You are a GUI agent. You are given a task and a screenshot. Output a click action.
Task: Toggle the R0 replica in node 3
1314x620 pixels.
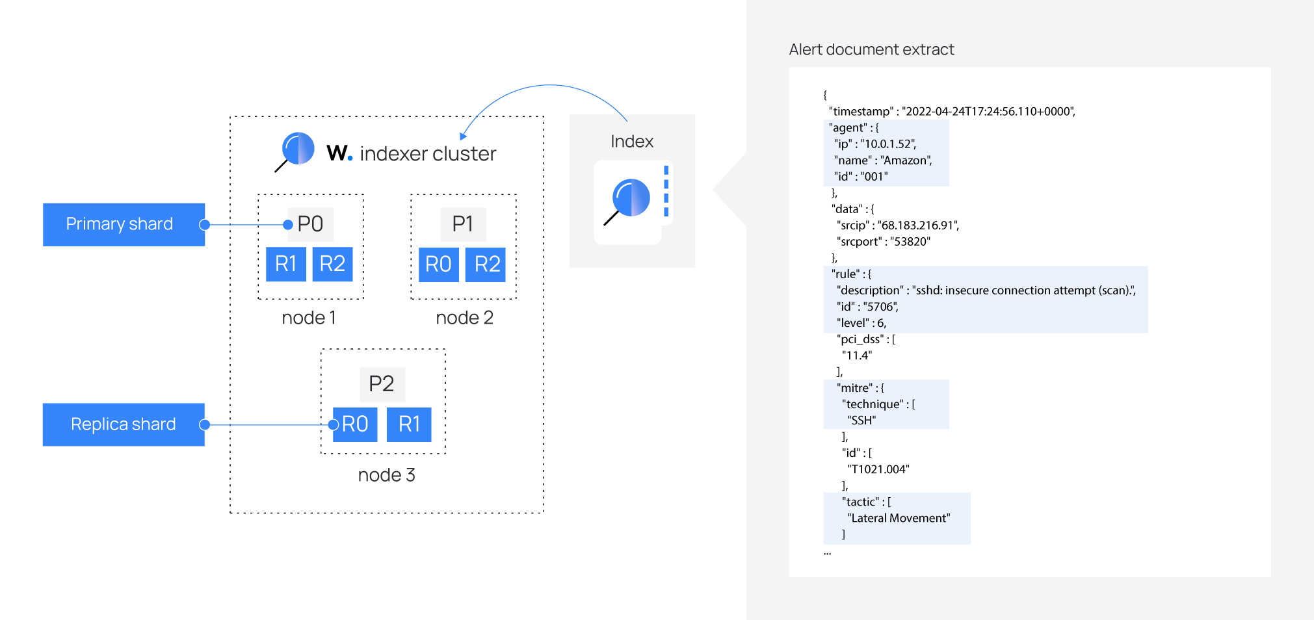pos(355,424)
